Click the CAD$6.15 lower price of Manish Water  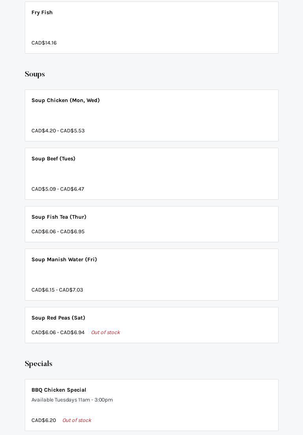pos(43,290)
